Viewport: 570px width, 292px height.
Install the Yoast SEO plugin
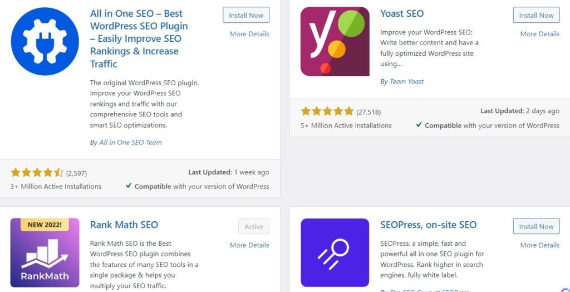(536, 15)
